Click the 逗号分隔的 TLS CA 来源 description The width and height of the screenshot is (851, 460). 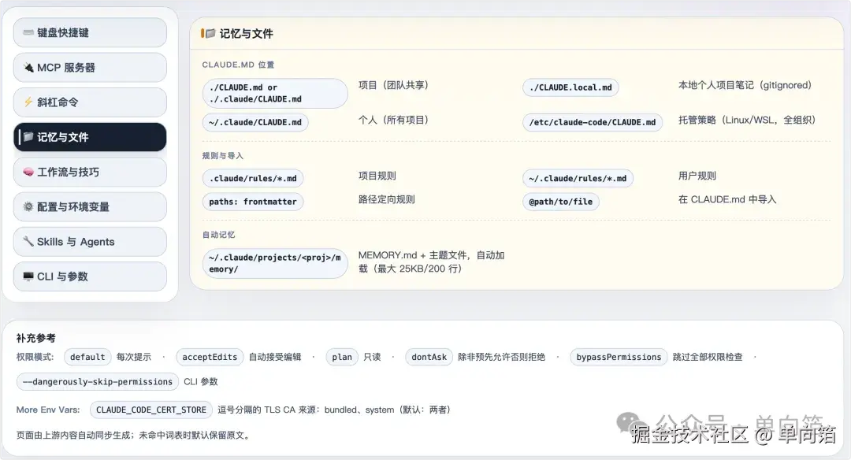click(x=334, y=410)
